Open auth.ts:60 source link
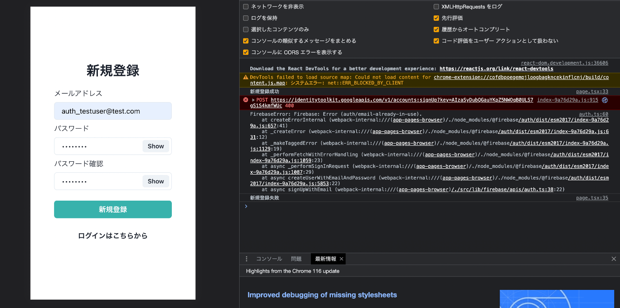This screenshot has width=620, height=308. point(594,114)
